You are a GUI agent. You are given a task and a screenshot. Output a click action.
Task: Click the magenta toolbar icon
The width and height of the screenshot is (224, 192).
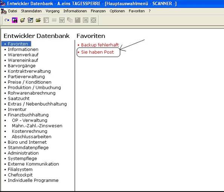tap(15, 20)
